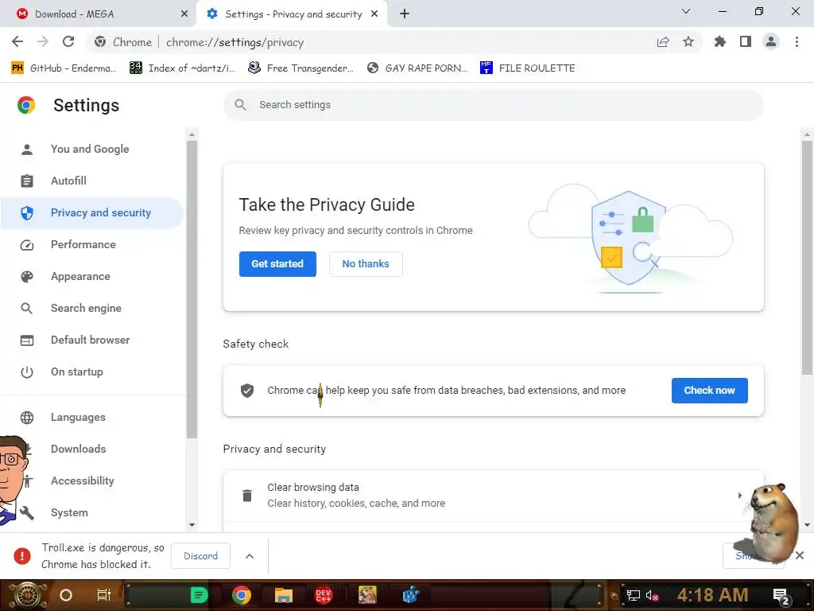Screen dimensions: 814x611
Task: Click the Search settings field
Action: pyautogui.click(x=493, y=105)
